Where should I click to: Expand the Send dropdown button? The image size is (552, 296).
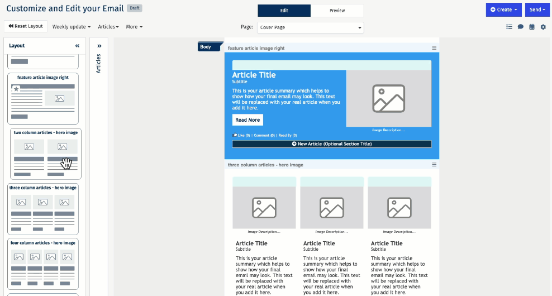[537, 9]
